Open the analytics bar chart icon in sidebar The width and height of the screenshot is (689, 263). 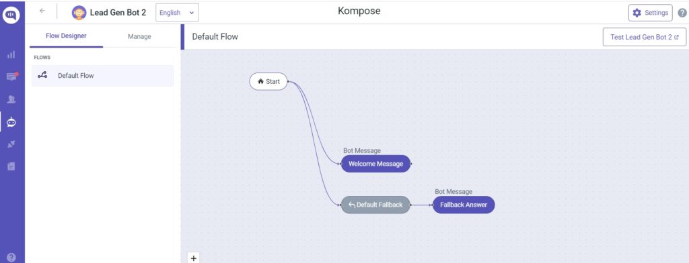coord(11,55)
